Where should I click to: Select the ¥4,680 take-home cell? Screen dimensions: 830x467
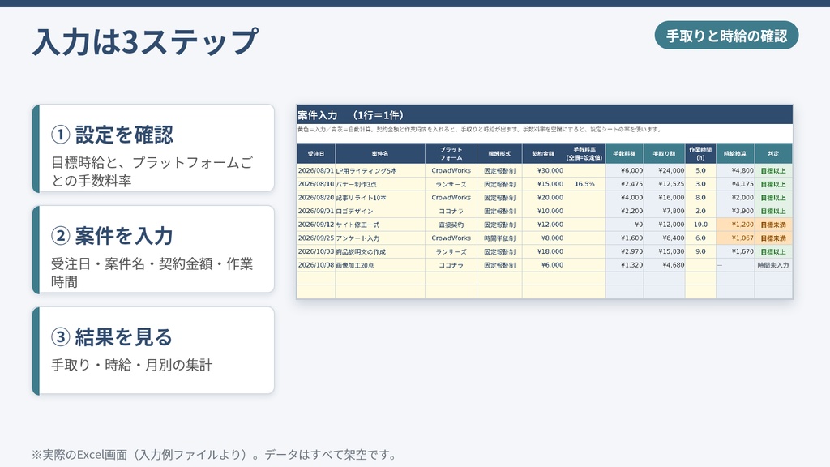point(665,265)
